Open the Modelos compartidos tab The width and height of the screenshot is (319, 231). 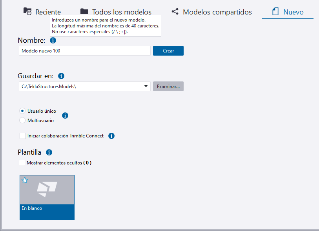(211, 12)
